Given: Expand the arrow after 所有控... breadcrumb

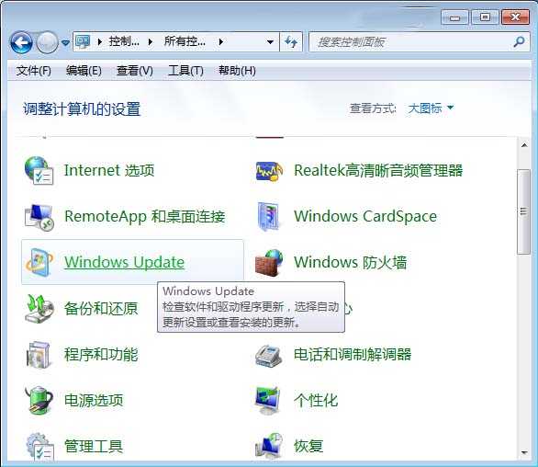Looking at the screenshot, I should click(221, 42).
